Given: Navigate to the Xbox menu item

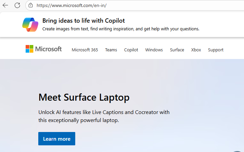Looking at the screenshot, I should (x=196, y=50).
